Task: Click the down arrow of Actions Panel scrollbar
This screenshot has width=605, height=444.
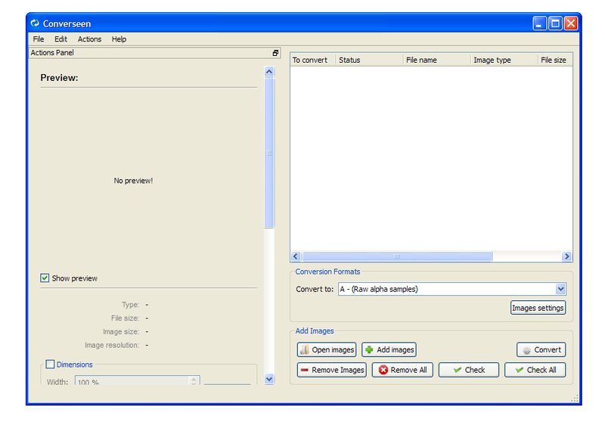Action: [269, 379]
